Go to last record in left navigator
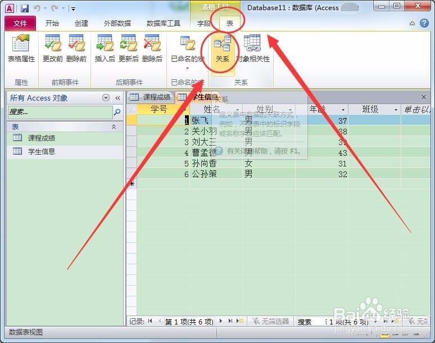This screenshot has height=343, width=435. click(x=230, y=321)
